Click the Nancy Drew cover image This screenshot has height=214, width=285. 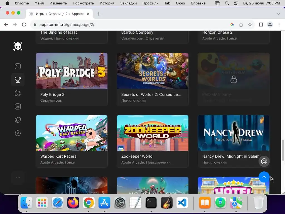[234, 133]
